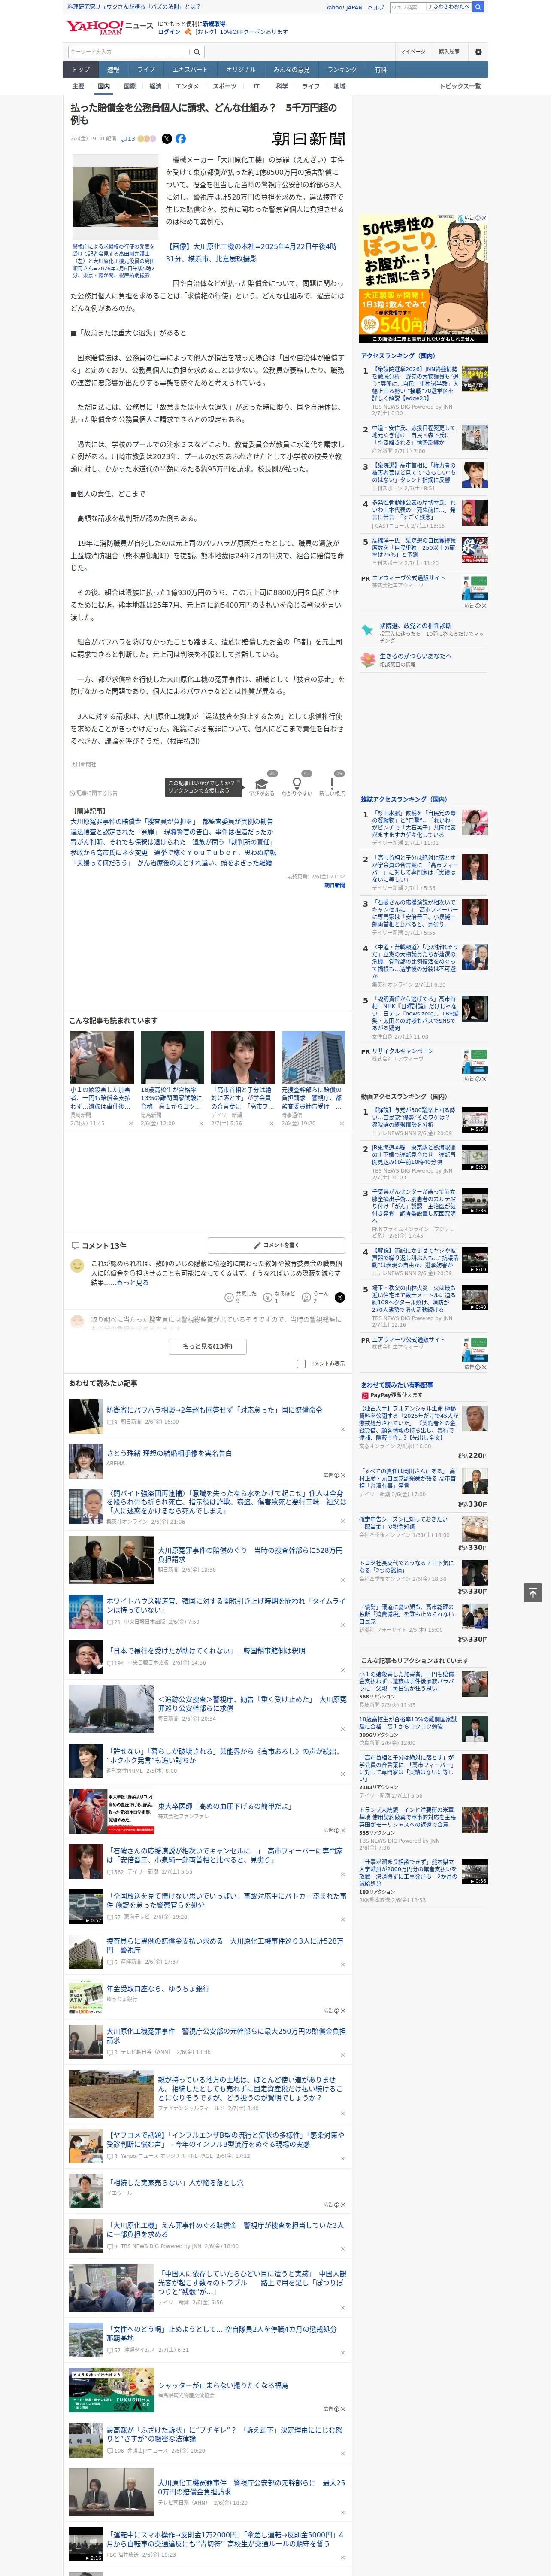Open the 経済 category tab

pyautogui.click(x=155, y=86)
